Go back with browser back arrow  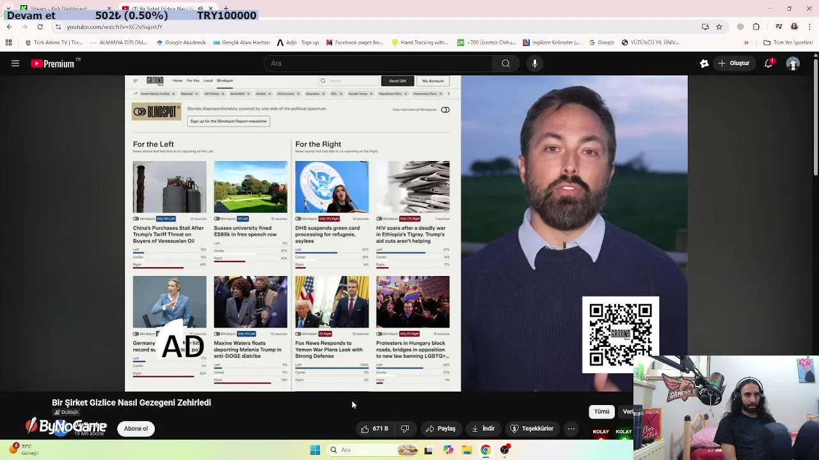click(9, 27)
